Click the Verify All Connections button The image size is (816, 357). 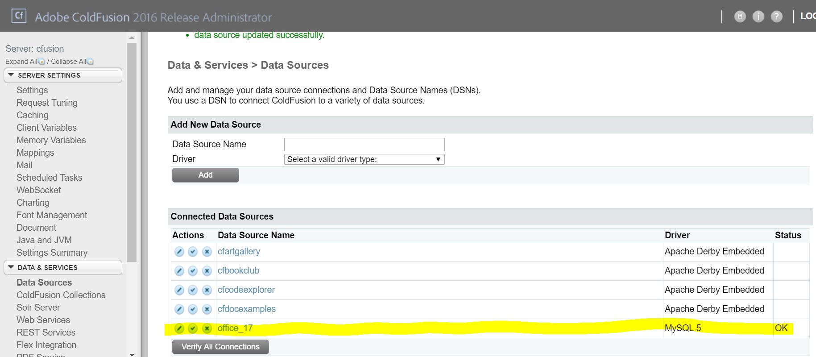[x=220, y=347]
